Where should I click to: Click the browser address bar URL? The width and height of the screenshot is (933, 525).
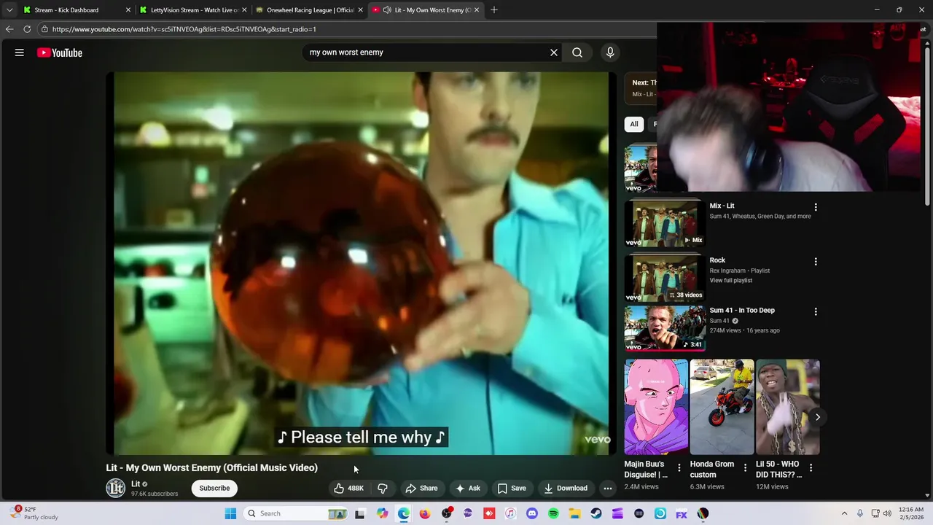tap(184, 29)
